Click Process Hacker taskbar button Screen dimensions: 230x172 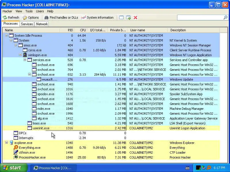coord(53,168)
